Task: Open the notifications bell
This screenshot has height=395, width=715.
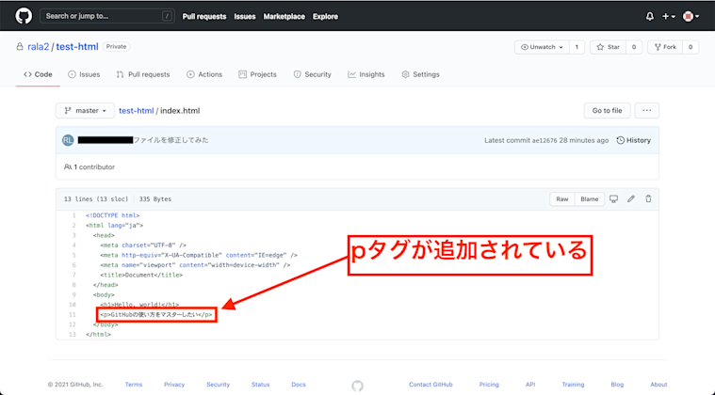Action: click(x=650, y=16)
